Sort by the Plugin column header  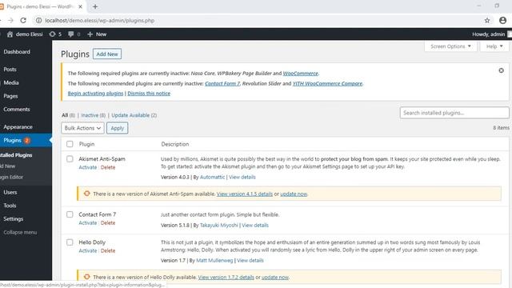tap(86, 144)
